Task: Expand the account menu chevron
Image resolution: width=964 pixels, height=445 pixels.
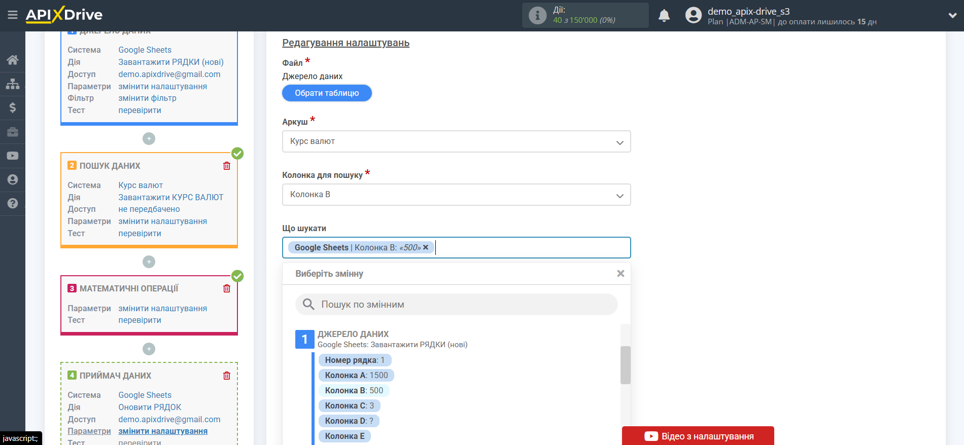Action: (x=952, y=15)
